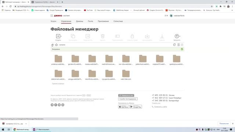Click the archive toolbar icon
Screen dimensions: 235x132
147,36
